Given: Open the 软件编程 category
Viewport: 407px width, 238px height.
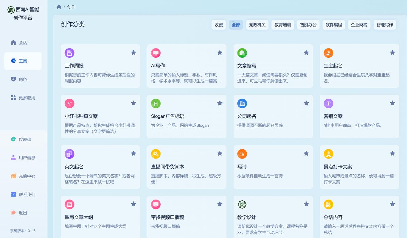Looking at the screenshot, I should [334, 25].
